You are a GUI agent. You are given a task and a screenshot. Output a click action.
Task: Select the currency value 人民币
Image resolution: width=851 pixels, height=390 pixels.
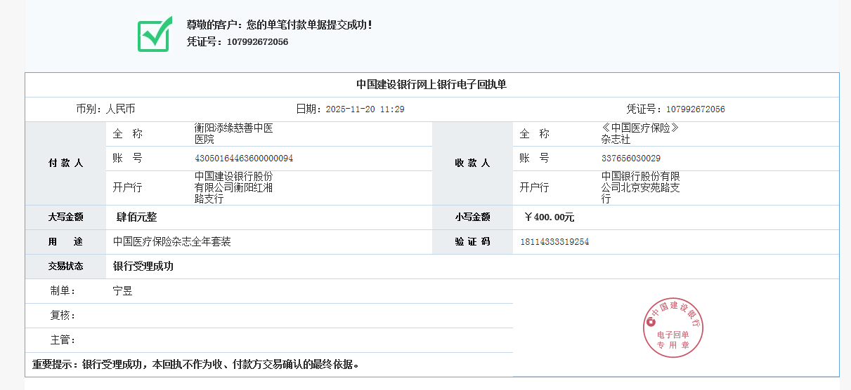coord(120,109)
